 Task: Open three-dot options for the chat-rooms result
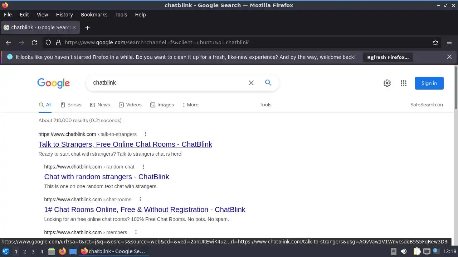tap(140, 200)
